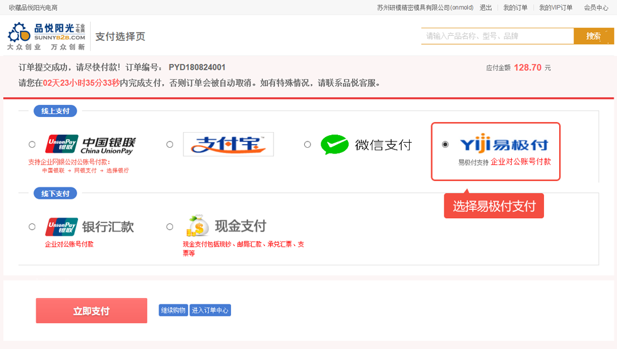Click the 02天23小时35分33秒 countdown text
The height and width of the screenshot is (349, 617).
click(81, 83)
